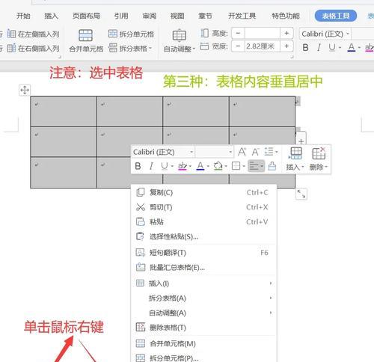Click the Split Cells (拆分单元格) ribbon icon
Screen dimensions: 374x362
tap(113, 34)
